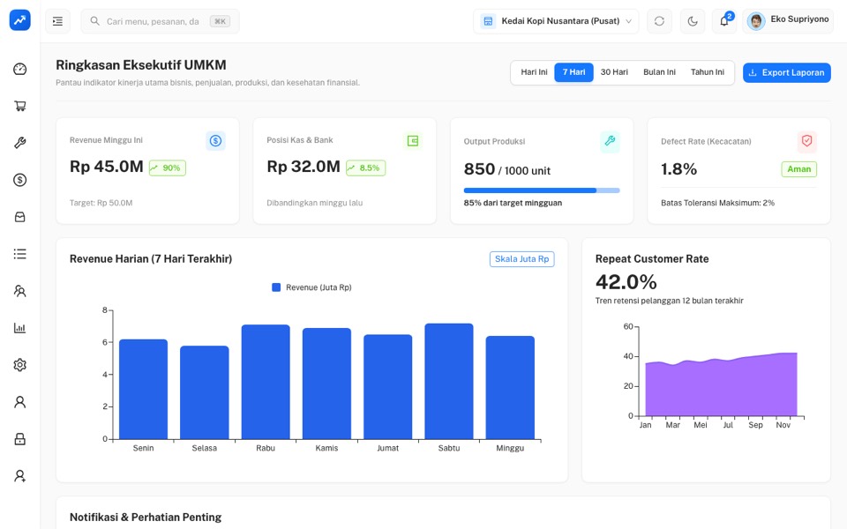This screenshot has height=529, width=847.
Task: Click the Rabu revenue bar
Action: [x=266, y=382]
